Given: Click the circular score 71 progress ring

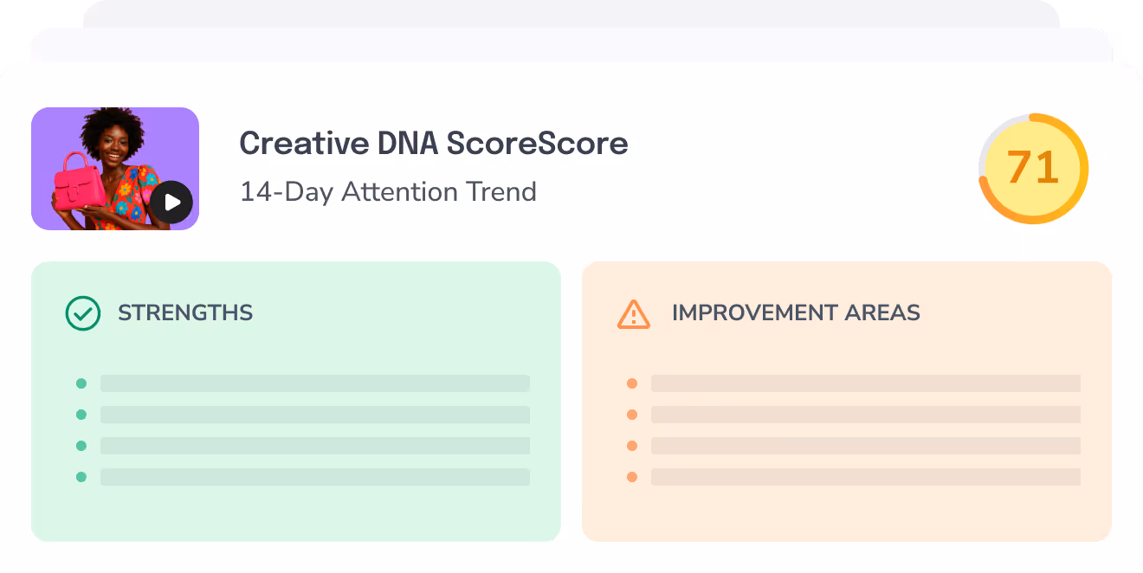Looking at the screenshot, I should pyautogui.click(x=1032, y=168).
